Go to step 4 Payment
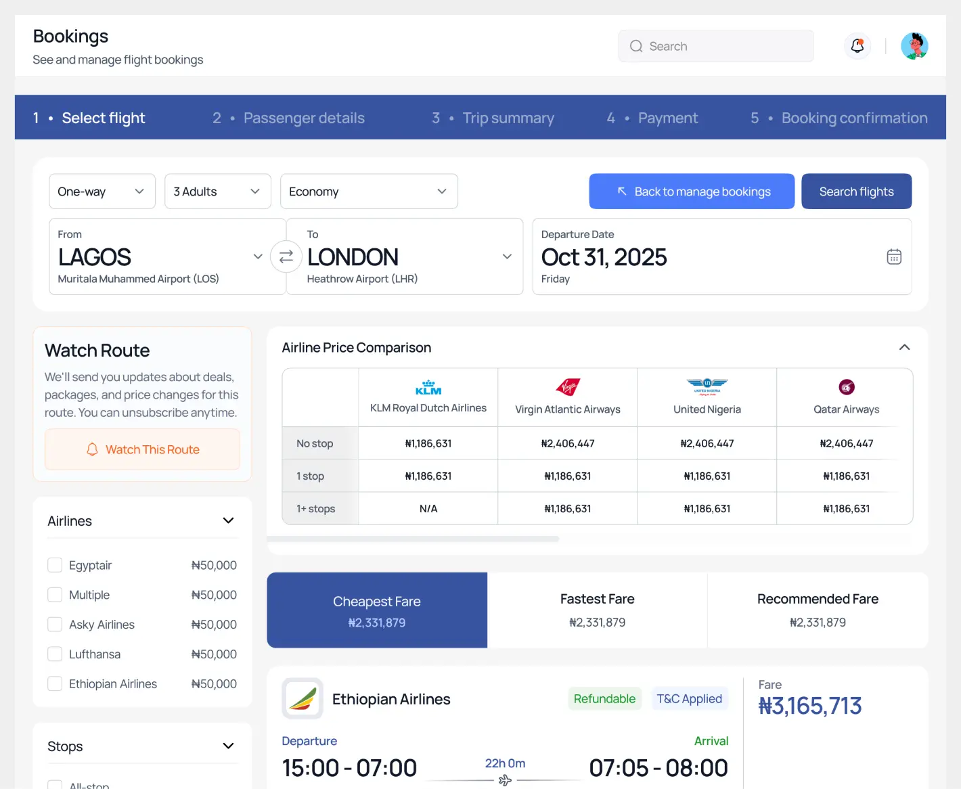Image resolution: width=961 pixels, height=789 pixels. 652,118
